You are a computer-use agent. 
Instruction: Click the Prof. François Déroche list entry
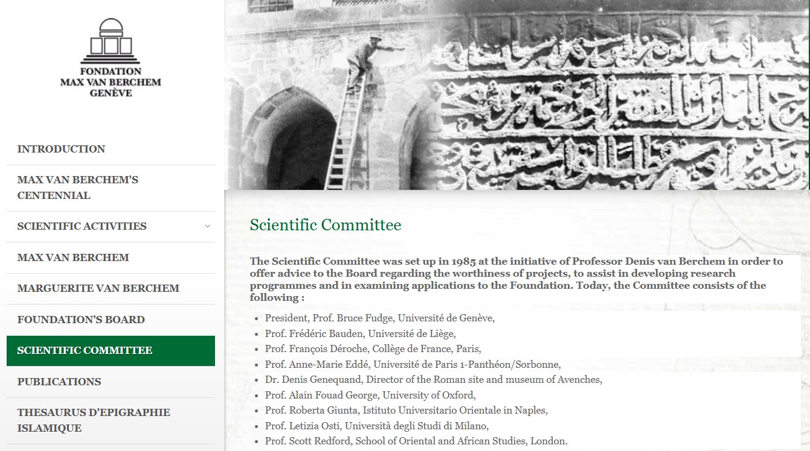373,348
